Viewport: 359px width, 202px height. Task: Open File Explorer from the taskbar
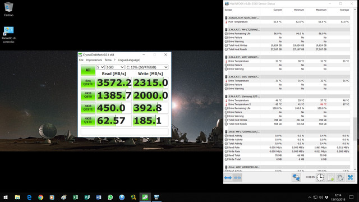click(x=17, y=197)
